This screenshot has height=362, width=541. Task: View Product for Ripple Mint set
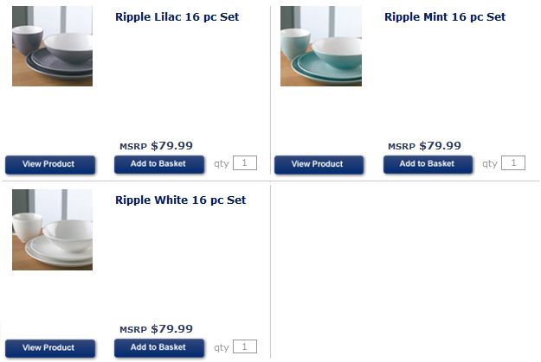pos(319,164)
